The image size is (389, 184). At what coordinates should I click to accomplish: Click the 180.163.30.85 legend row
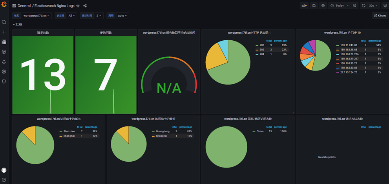[359, 68]
